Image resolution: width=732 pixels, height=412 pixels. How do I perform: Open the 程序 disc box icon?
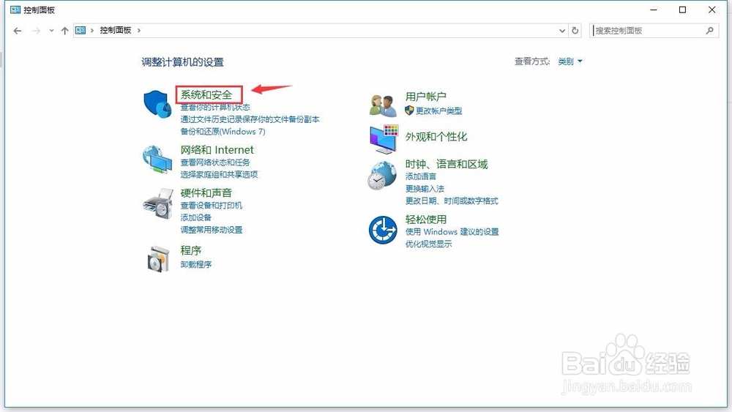pyautogui.click(x=158, y=259)
